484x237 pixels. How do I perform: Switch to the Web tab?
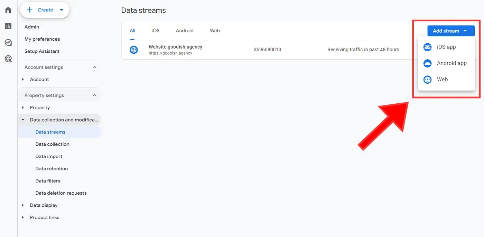tap(215, 31)
